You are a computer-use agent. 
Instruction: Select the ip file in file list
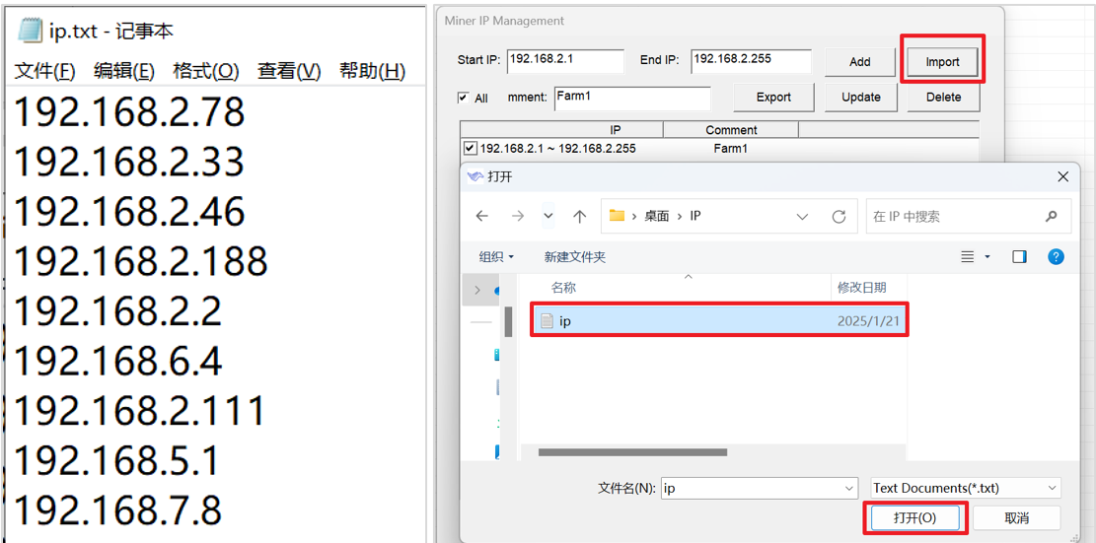pos(720,321)
